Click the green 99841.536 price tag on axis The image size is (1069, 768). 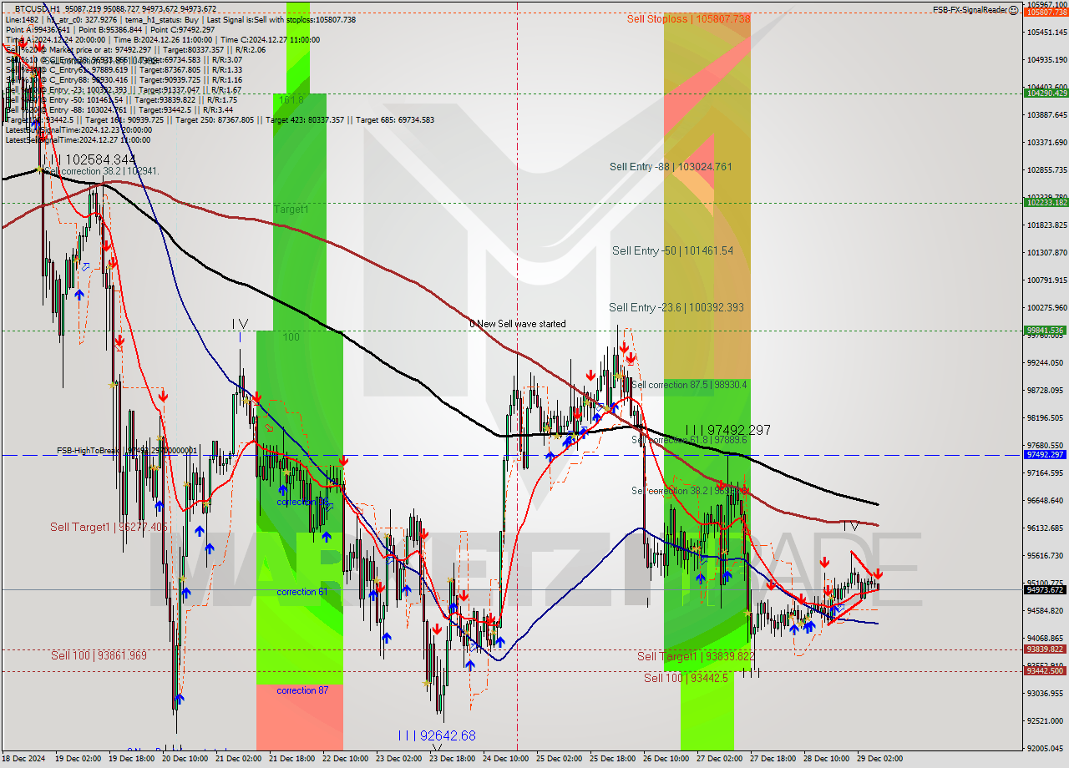[1046, 330]
